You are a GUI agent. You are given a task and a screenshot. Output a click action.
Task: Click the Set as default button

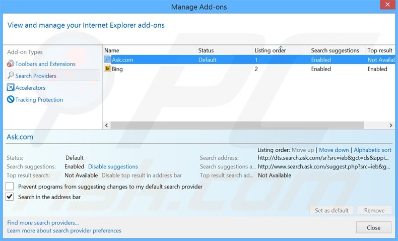[331, 210]
